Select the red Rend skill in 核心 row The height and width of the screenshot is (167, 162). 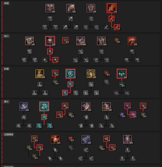[x=132, y=41]
